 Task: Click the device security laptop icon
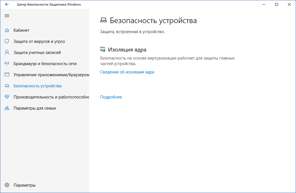pos(7,86)
